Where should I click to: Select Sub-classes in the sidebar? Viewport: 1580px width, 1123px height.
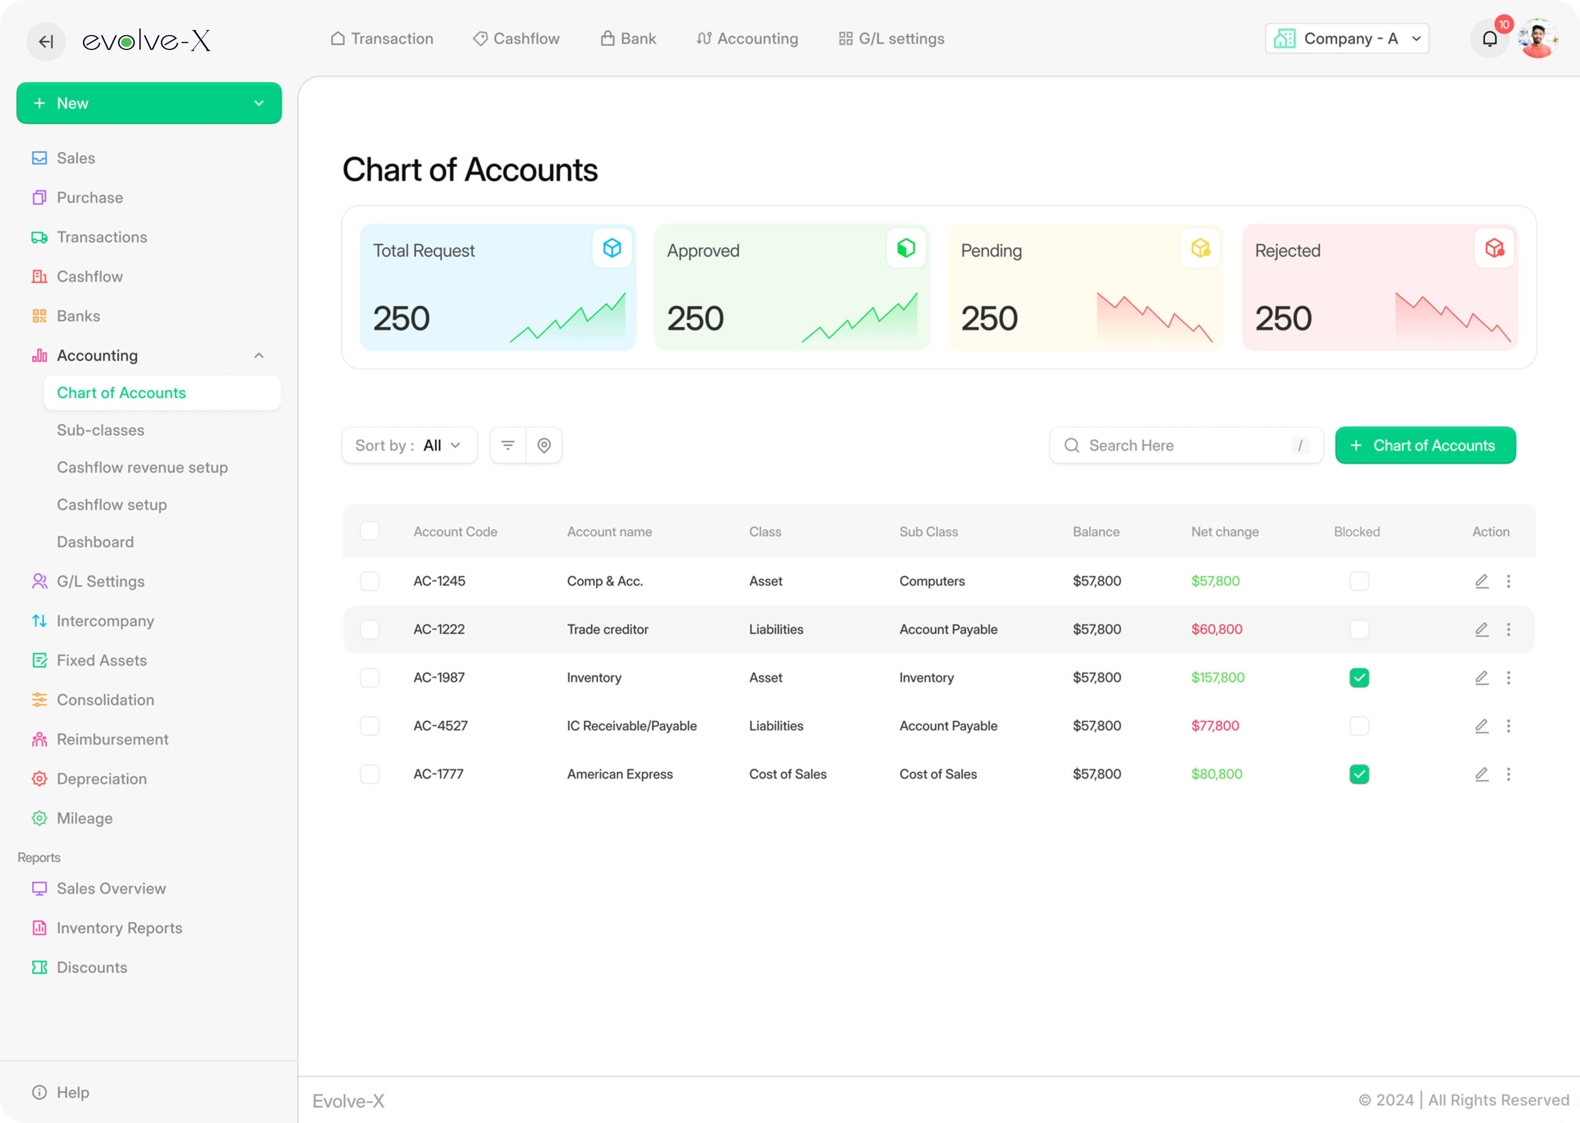tap(101, 430)
